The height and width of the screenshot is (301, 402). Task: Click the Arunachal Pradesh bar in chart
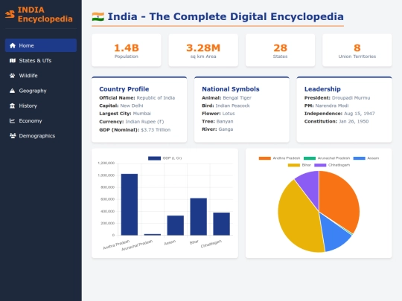pos(153,234)
